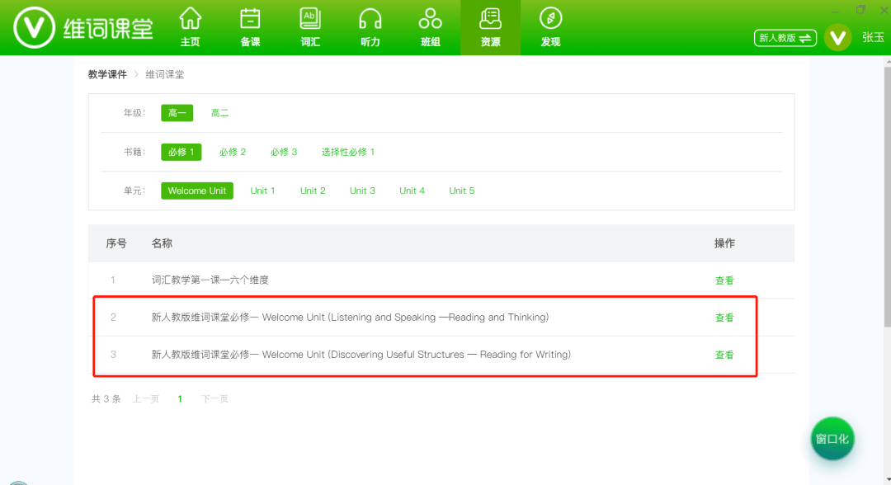
Task: Select the 必修 2 book filter
Action: point(233,152)
